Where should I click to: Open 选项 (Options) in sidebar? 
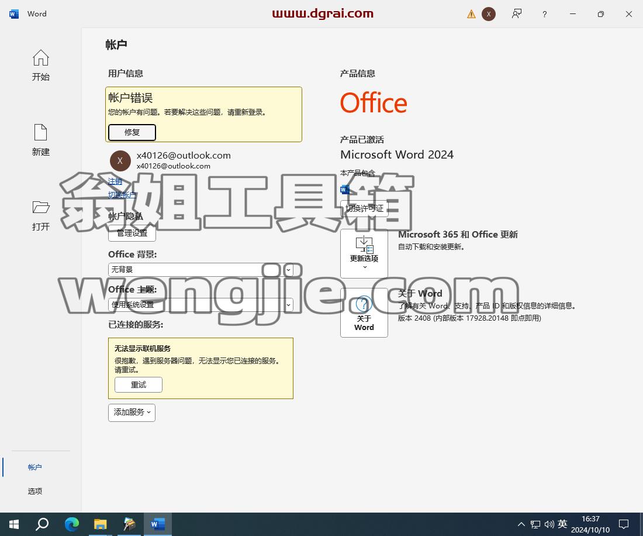point(35,491)
